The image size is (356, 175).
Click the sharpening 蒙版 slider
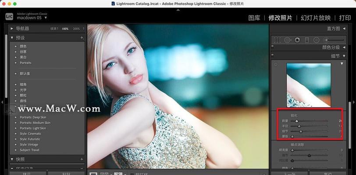coord(309,136)
